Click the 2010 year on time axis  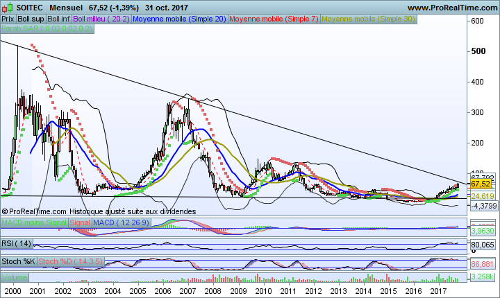(x=263, y=291)
